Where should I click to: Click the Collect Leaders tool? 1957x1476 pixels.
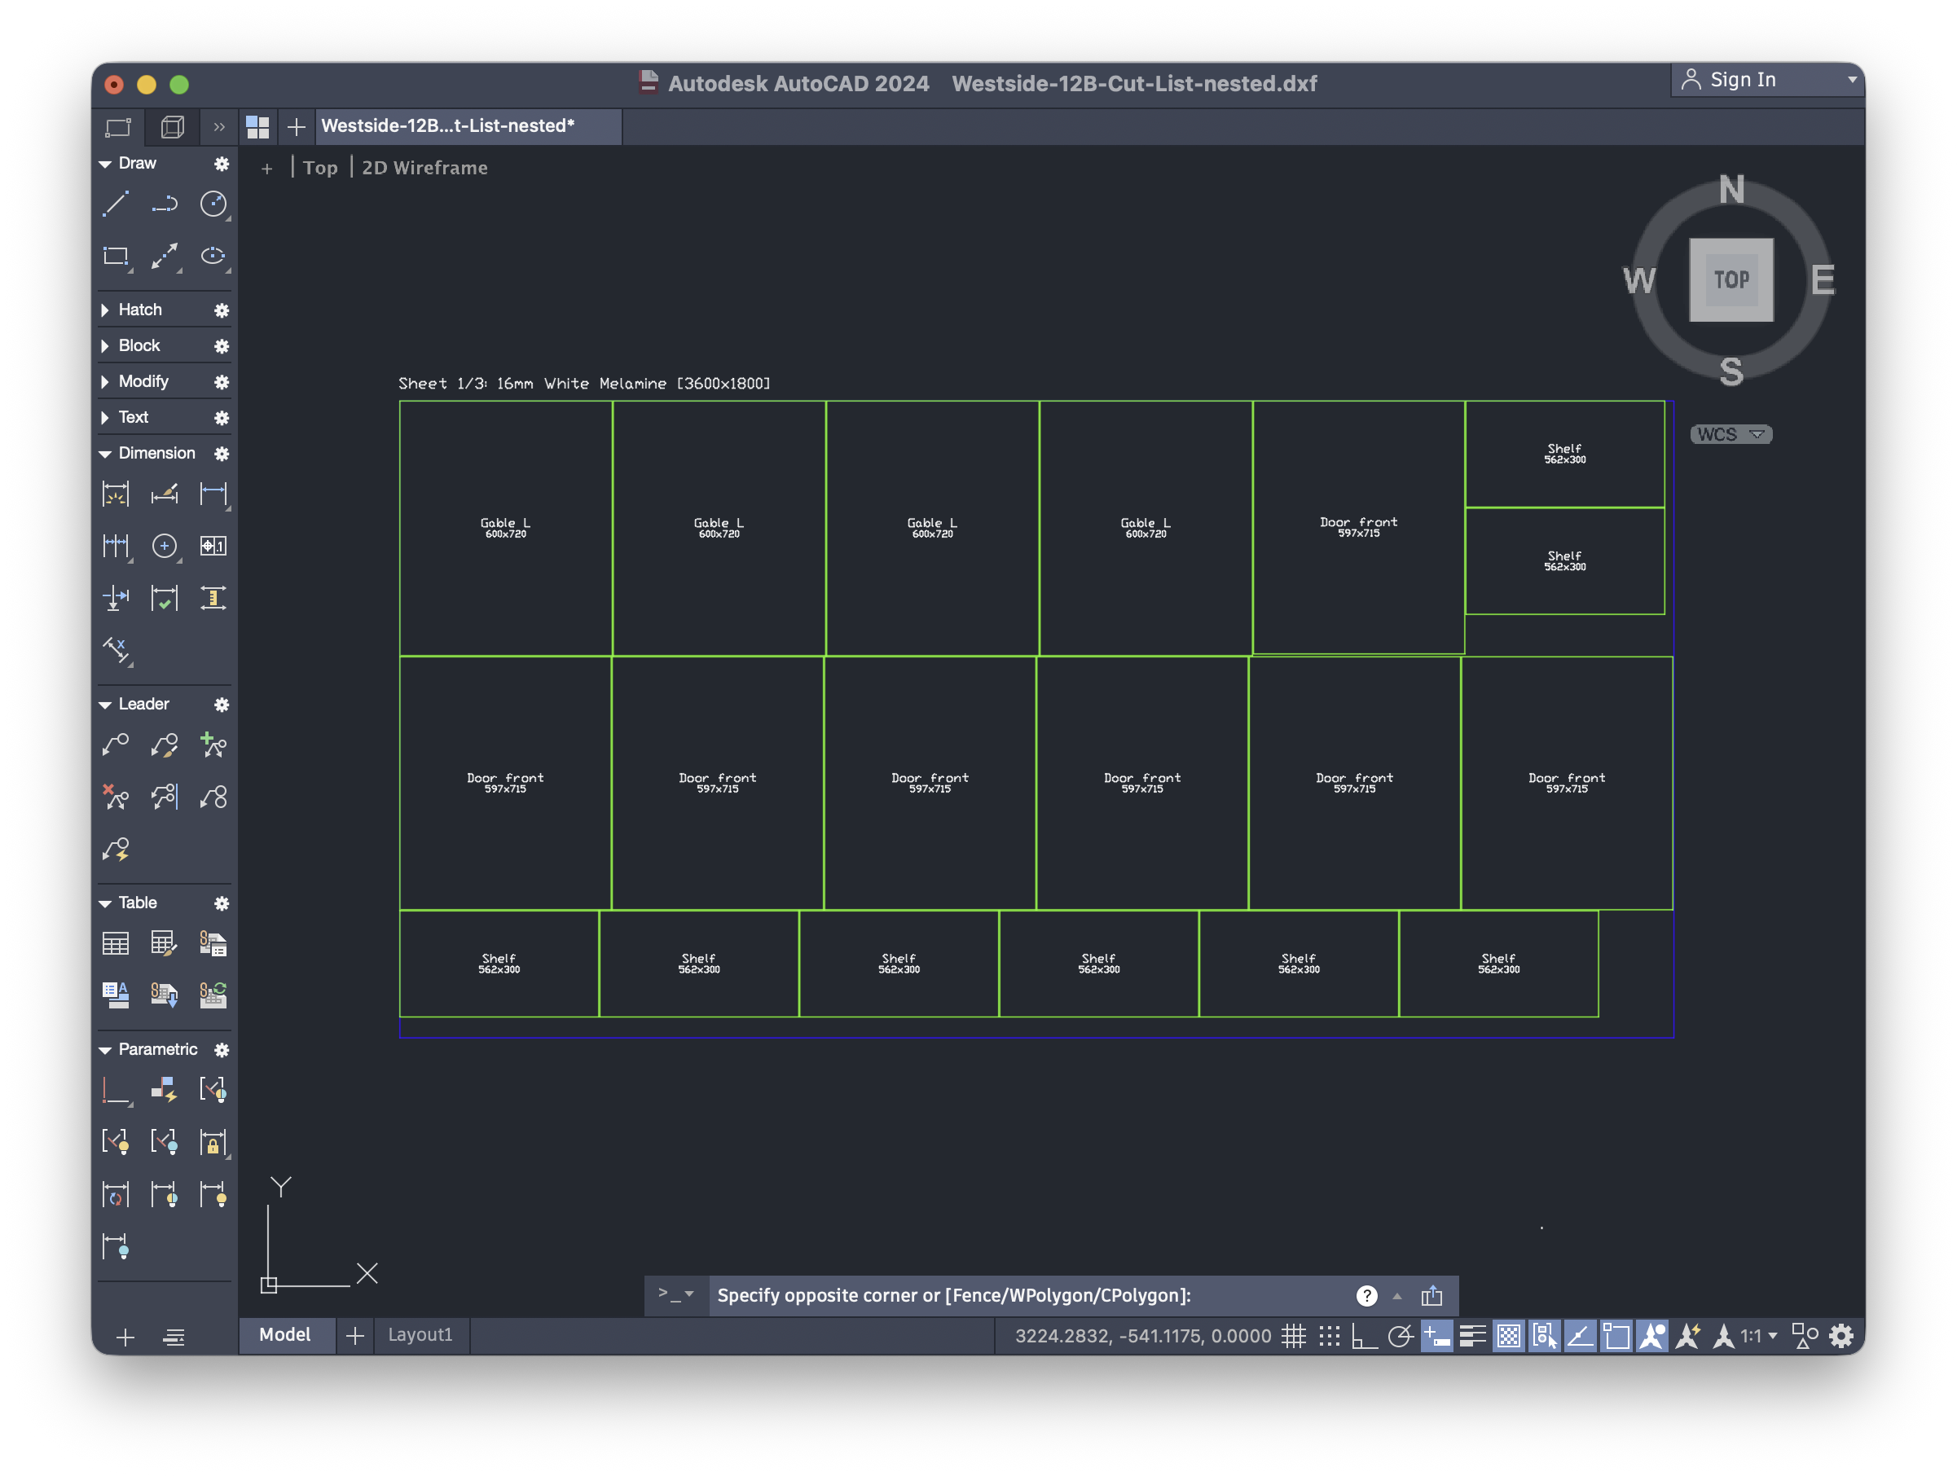(x=213, y=797)
